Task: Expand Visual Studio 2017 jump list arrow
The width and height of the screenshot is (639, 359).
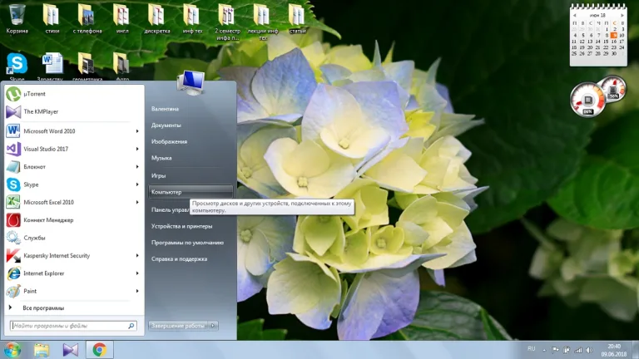Action: (137, 149)
